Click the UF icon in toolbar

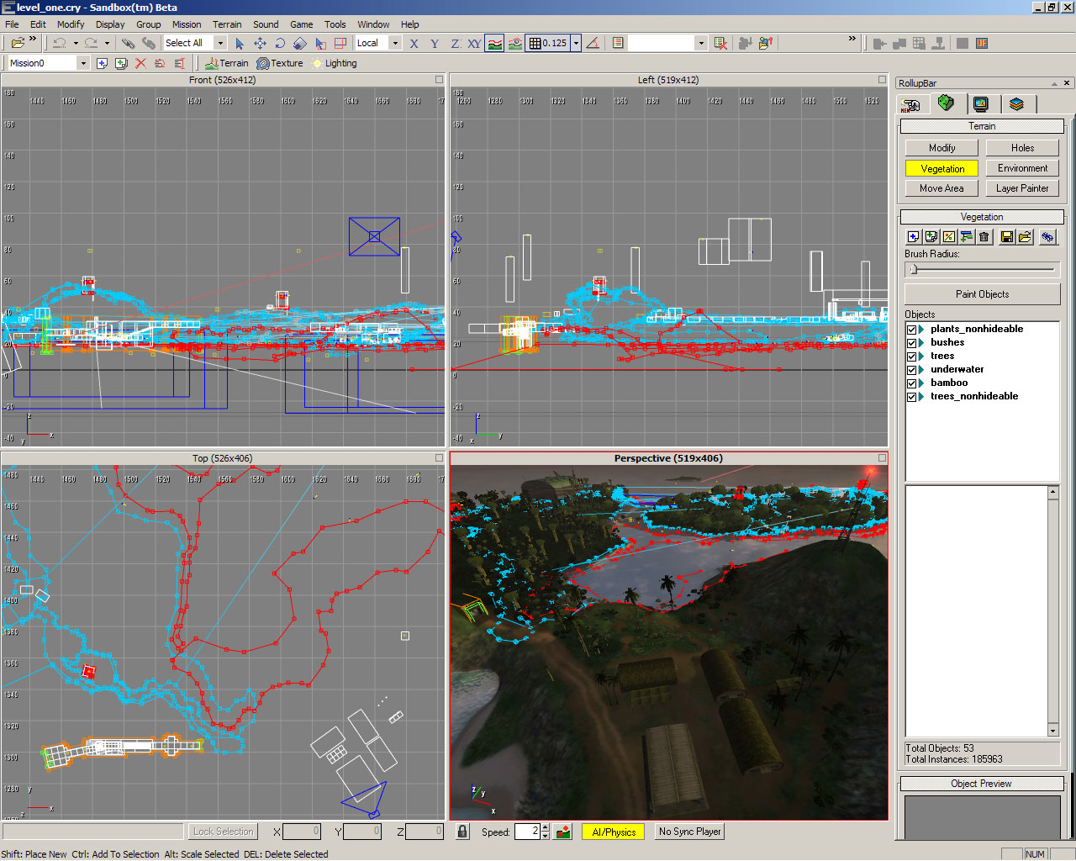tap(982, 43)
